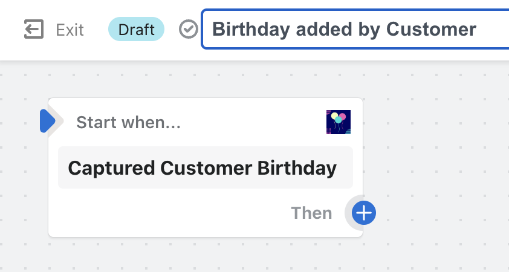Select the Captured Customer Birthday trigger
Screen dimensions: 509x272
pos(206,167)
